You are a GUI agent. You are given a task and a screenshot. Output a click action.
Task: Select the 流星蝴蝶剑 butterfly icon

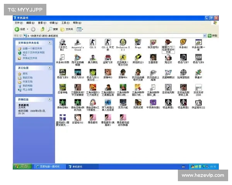pyautogui.click(x=168, y=72)
